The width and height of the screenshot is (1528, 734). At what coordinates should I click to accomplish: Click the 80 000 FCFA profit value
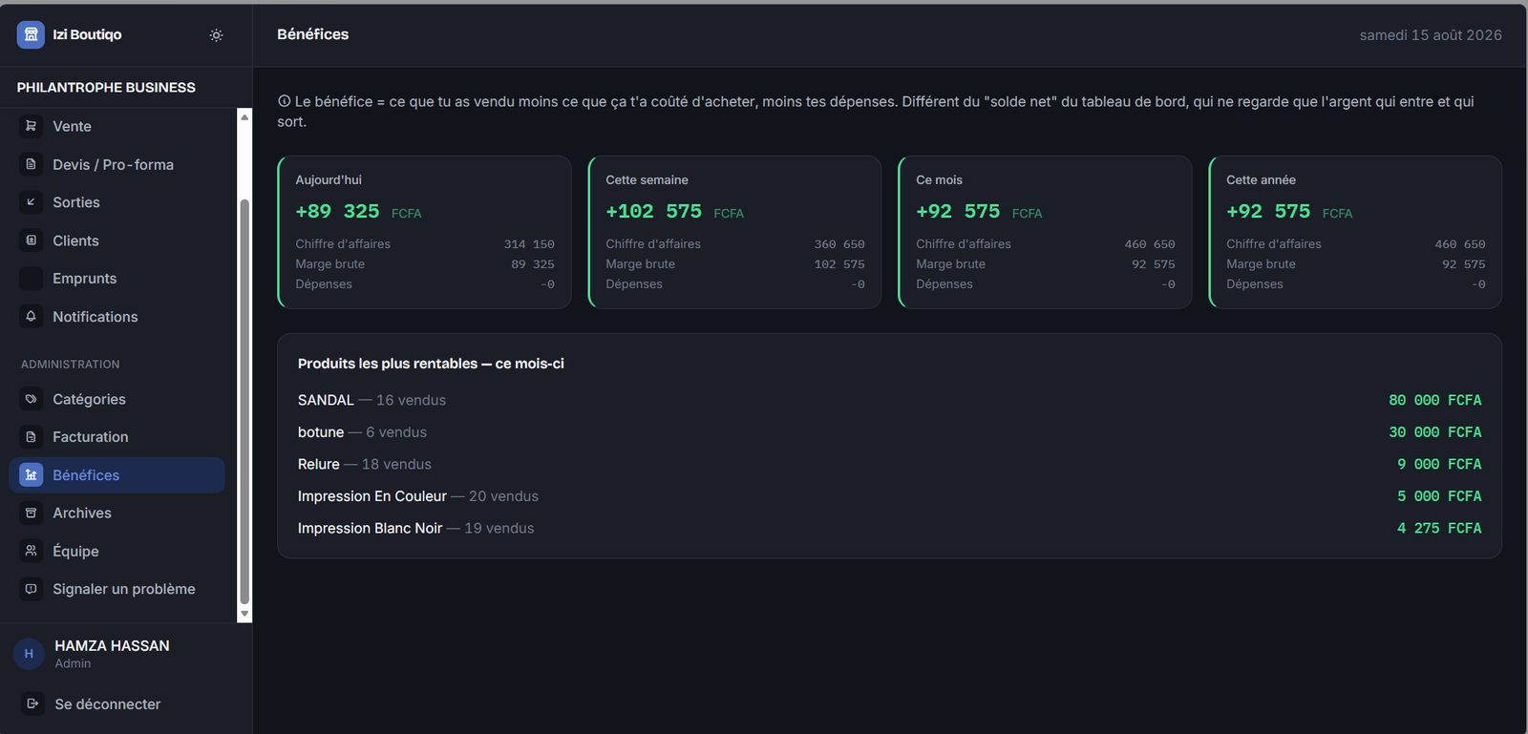click(1435, 400)
